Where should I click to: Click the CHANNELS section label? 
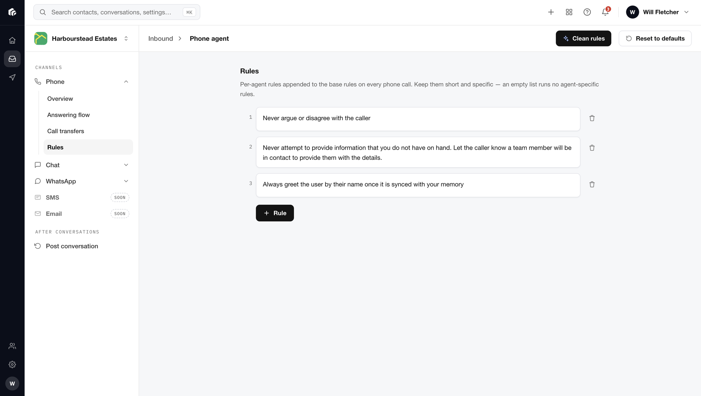[48, 68]
